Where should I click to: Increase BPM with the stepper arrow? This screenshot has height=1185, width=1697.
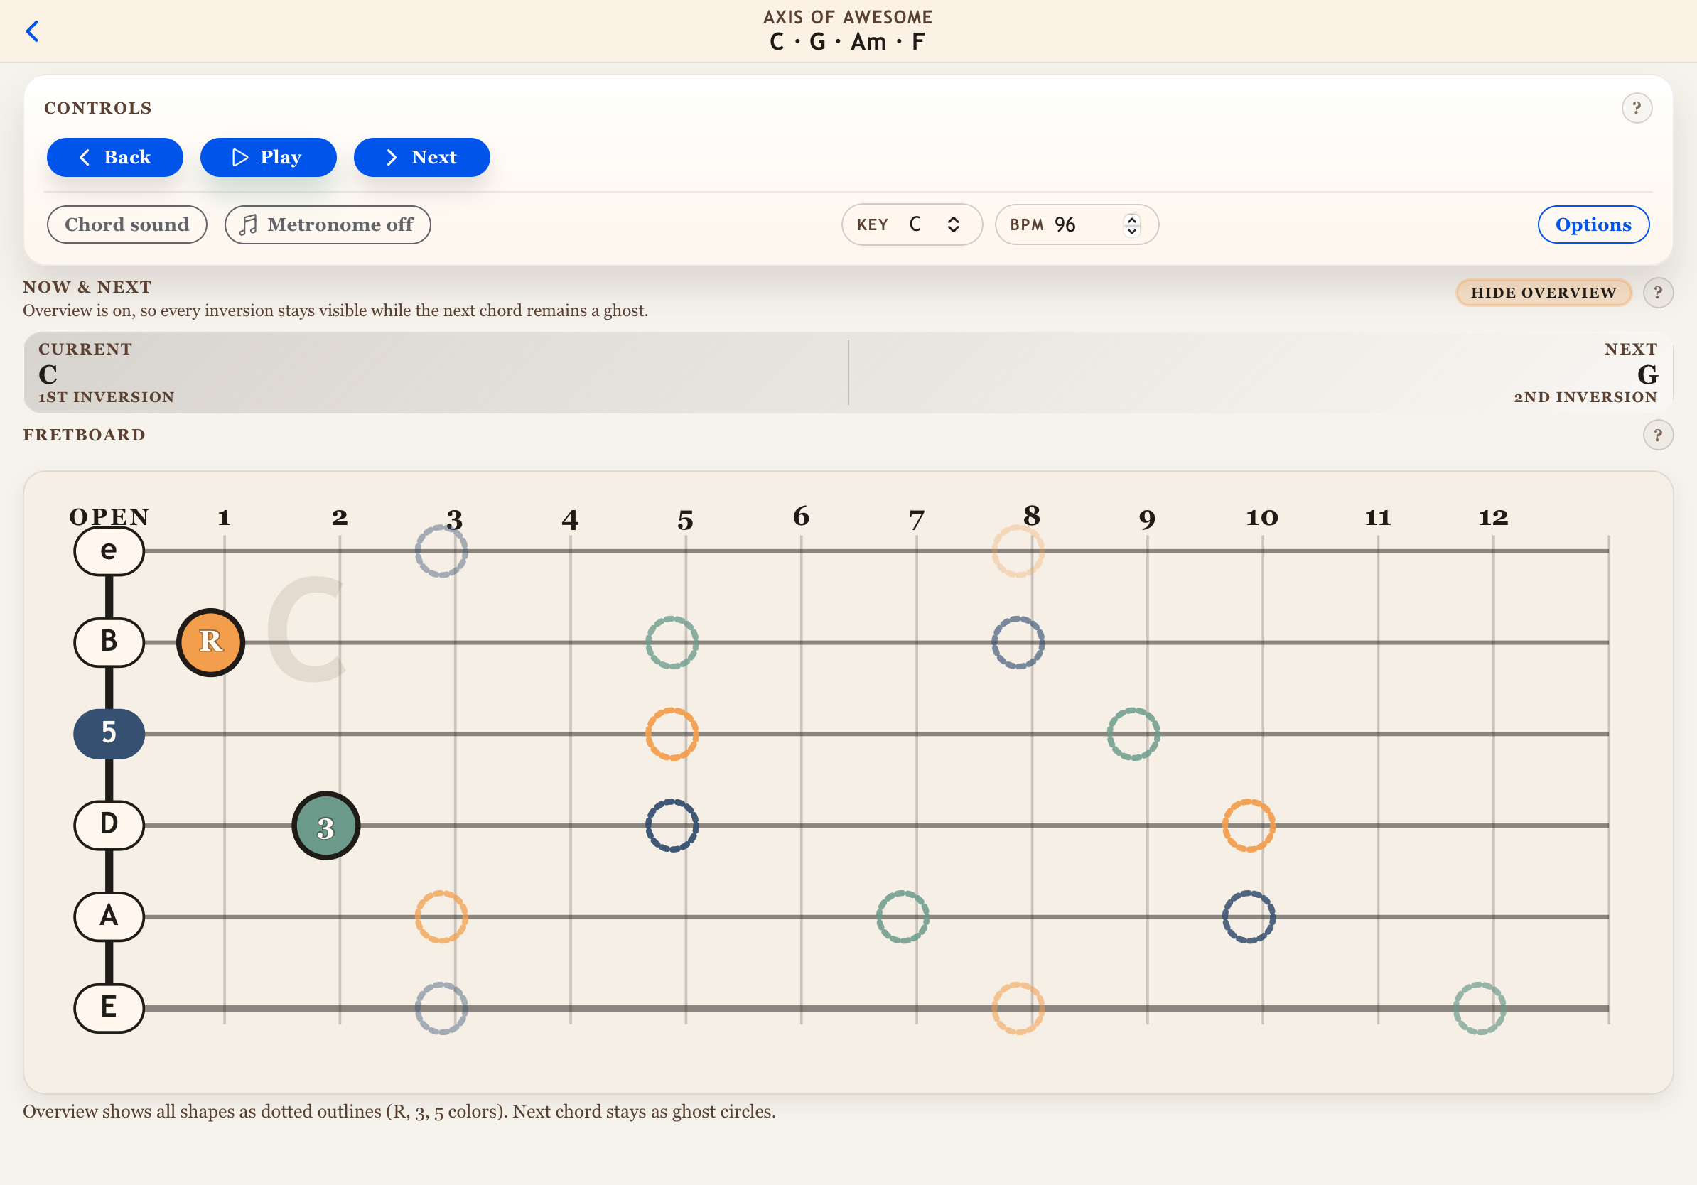(1131, 220)
